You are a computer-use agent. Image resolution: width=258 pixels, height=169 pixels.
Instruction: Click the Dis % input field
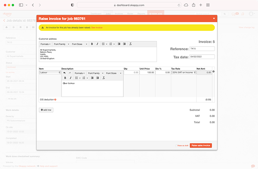coord(163,72)
